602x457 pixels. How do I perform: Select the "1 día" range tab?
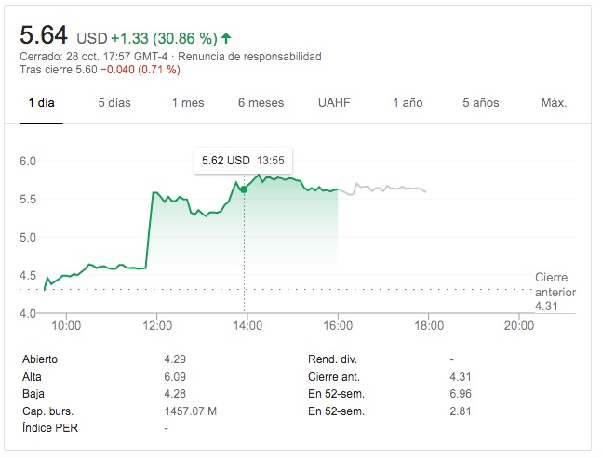41,102
